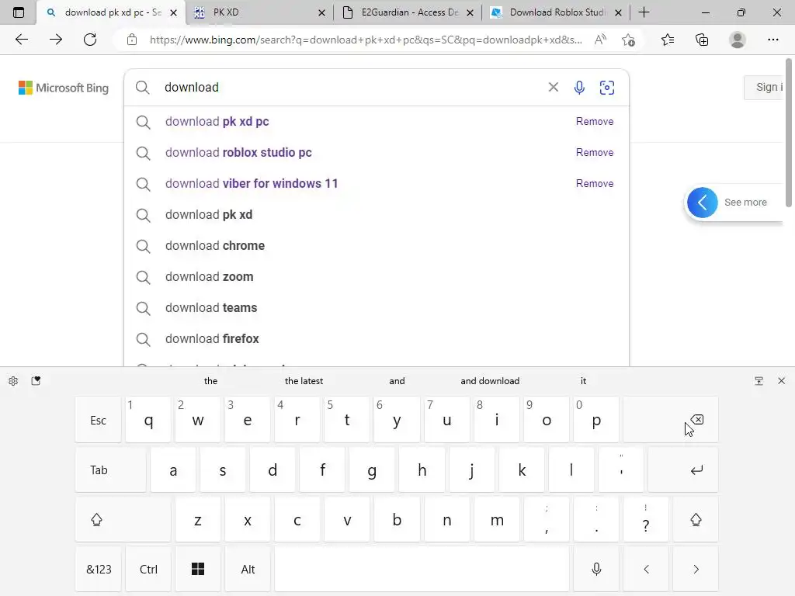The width and height of the screenshot is (795, 596).
Task: Open Settings and more menu
Action: click(772, 40)
